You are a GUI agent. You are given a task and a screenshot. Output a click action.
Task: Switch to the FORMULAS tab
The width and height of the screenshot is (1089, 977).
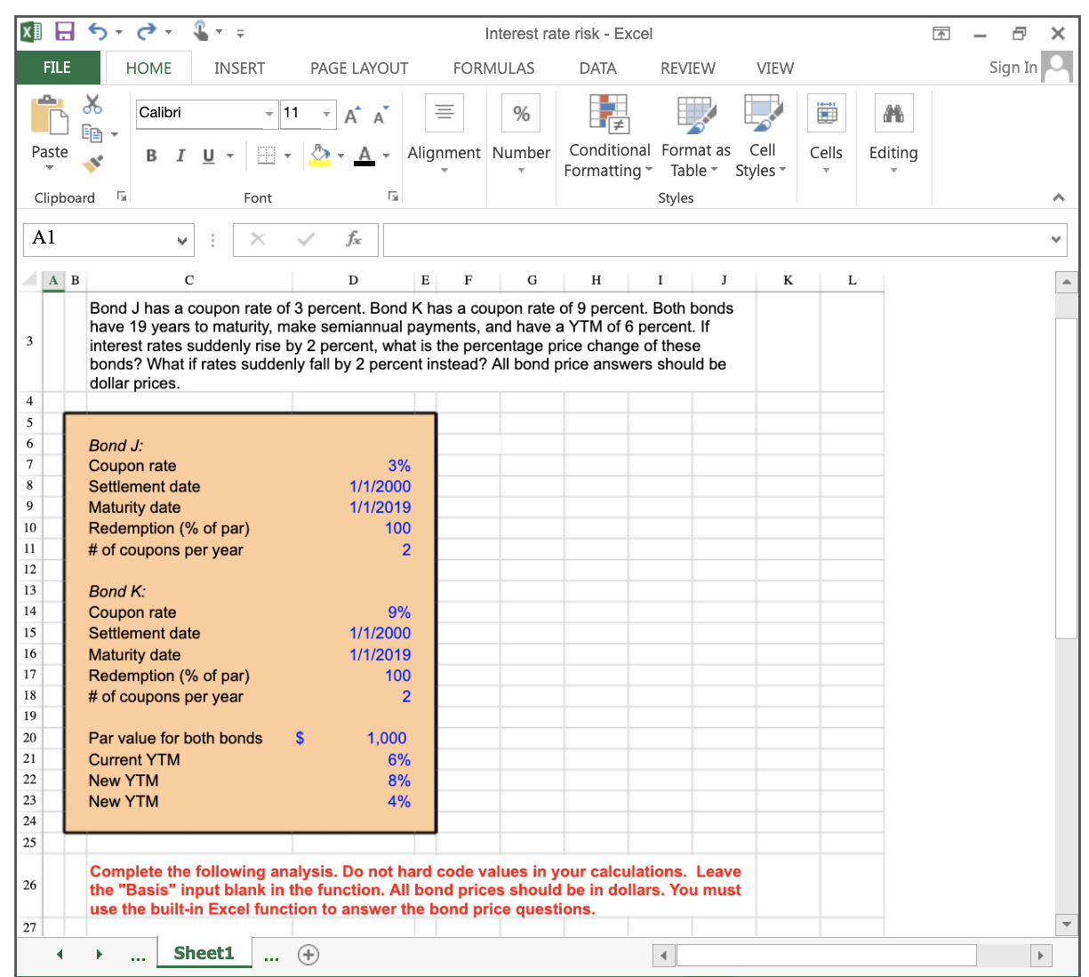tap(493, 68)
